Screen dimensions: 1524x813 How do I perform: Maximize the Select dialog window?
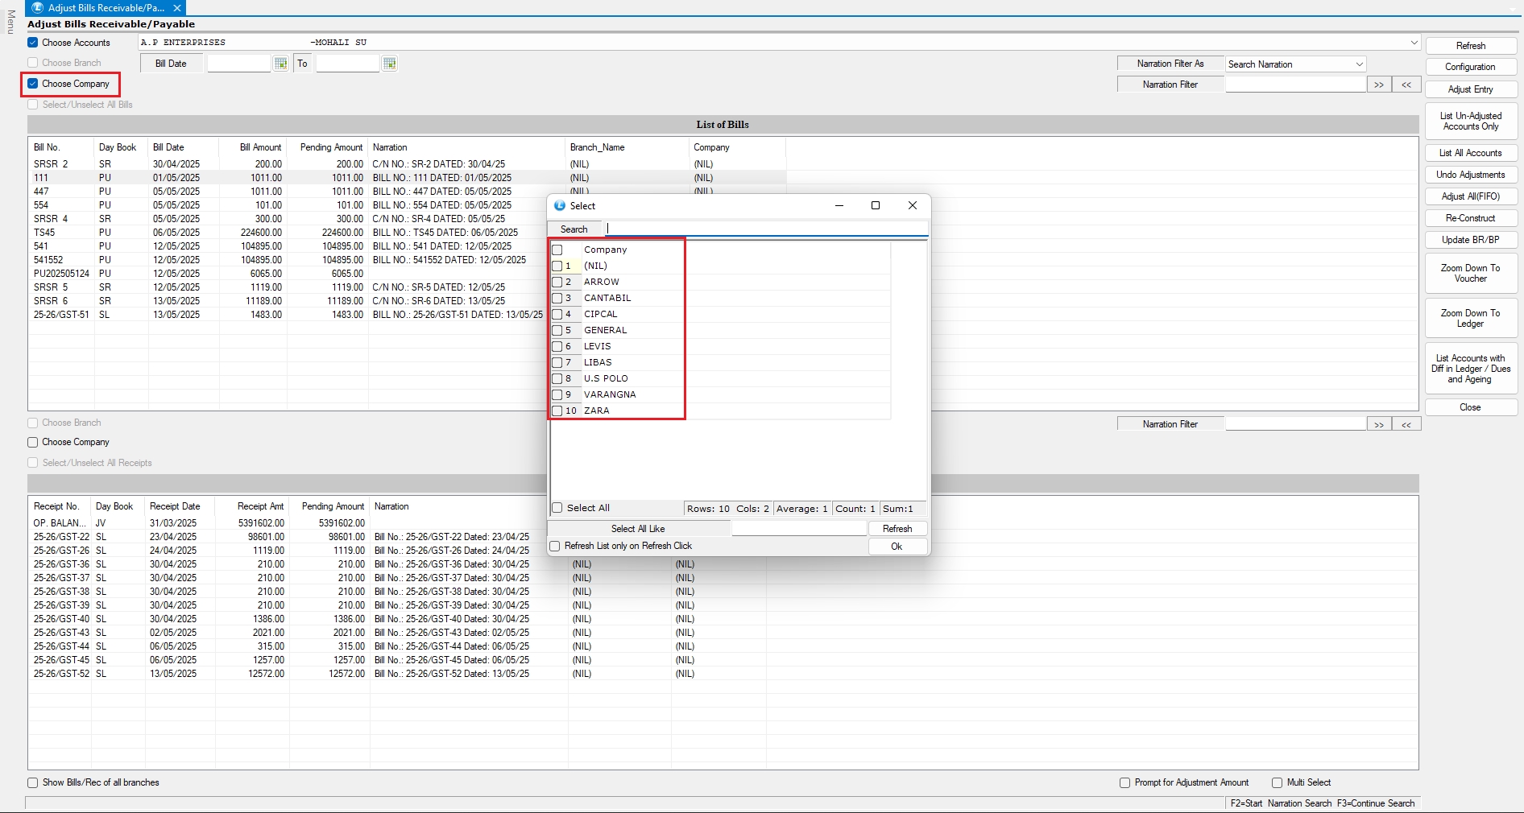875,206
